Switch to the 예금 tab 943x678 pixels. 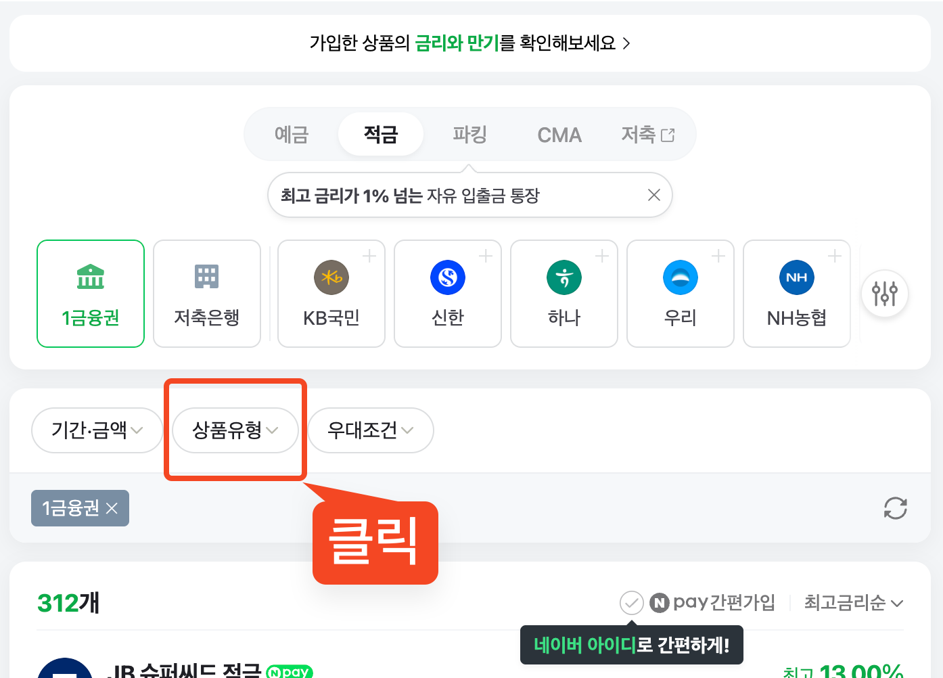click(292, 134)
